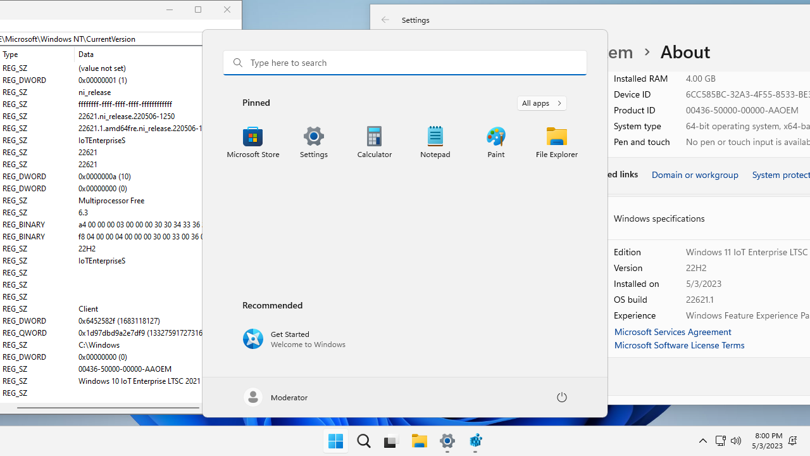Image resolution: width=810 pixels, height=456 pixels.
Task: Click the Settings Version '22H2' value
Action: tap(696, 268)
